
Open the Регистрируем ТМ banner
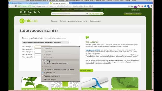(x=35, y=84)
